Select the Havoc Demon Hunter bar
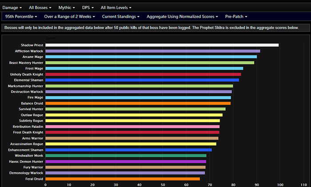 [x=126, y=162]
